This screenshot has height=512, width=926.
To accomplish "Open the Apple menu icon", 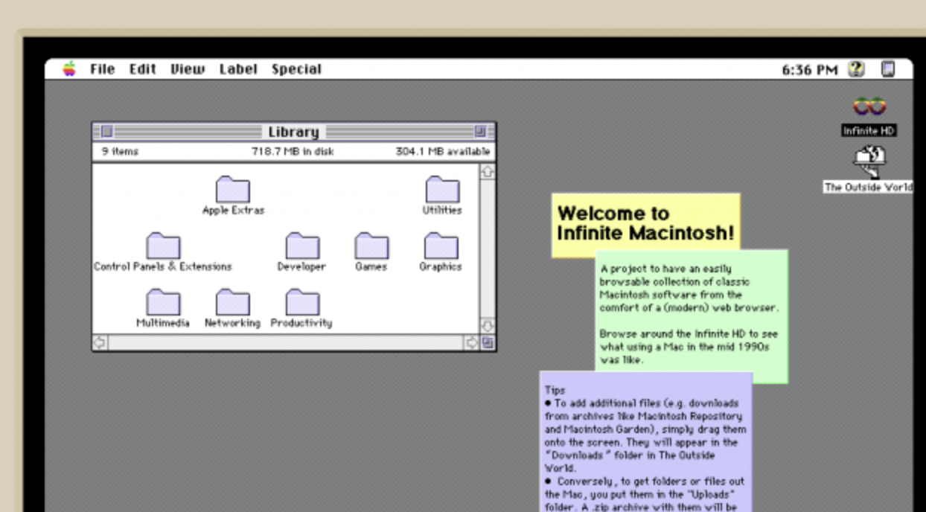I will [69, 69].
